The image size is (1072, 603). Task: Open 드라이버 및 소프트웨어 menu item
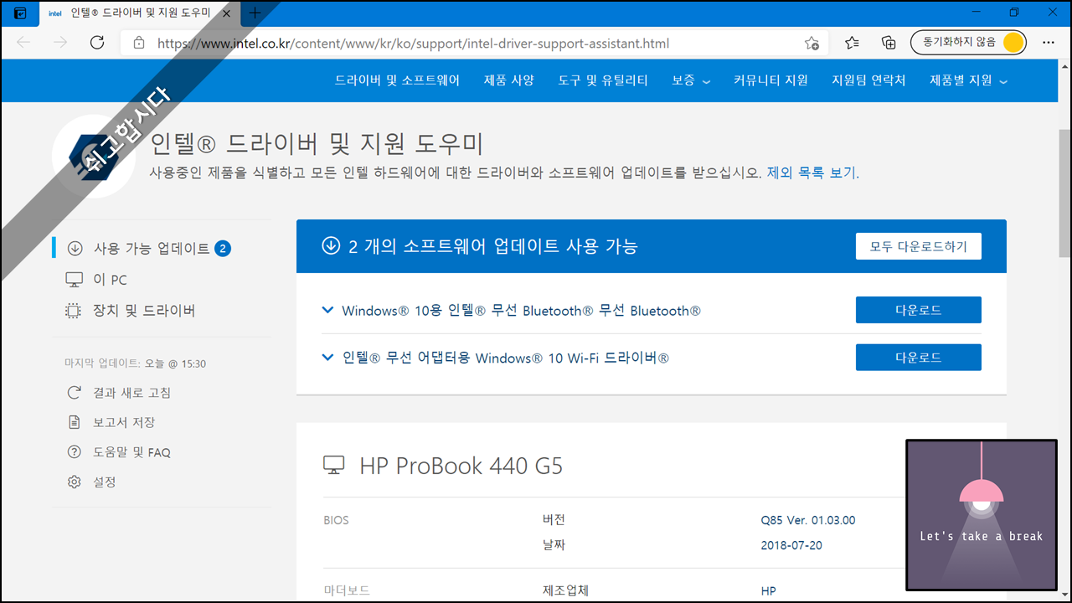pos(397,80)
